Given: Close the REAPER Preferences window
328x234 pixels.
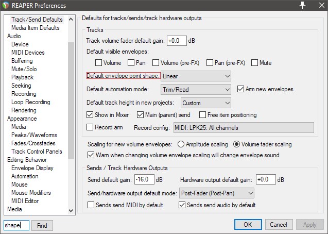Looking at the screenshot, I should (322, 5).
